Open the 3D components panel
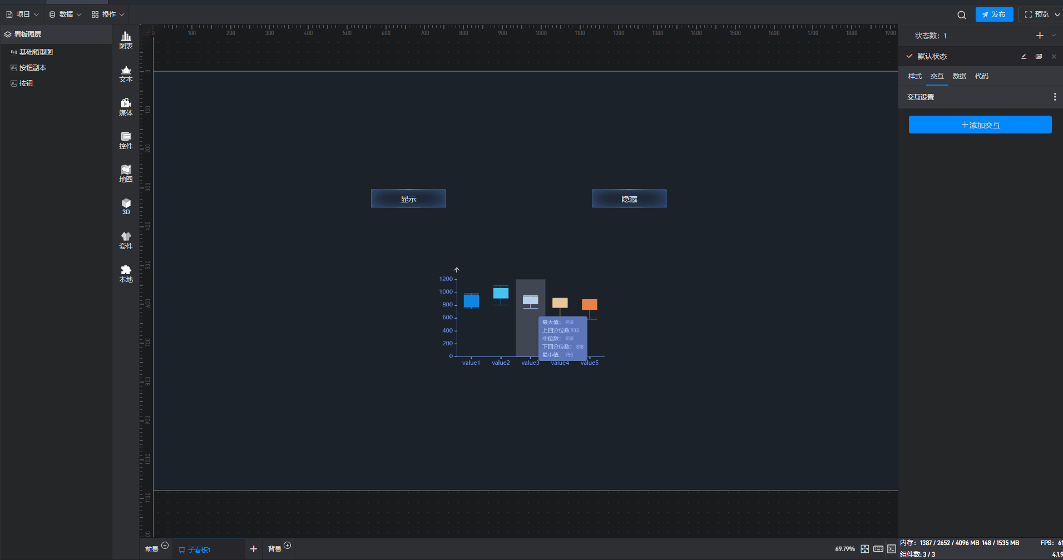Image resolution: width=1063 pixels, height=560 pixels. [126, 206]
